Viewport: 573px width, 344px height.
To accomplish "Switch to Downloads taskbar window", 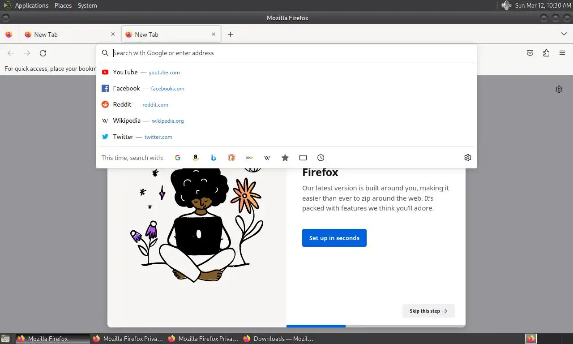I will tap(278, 339).
